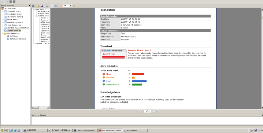263x133 pixels.
Task: Open Affected Items report
Action: coord(14,11)
